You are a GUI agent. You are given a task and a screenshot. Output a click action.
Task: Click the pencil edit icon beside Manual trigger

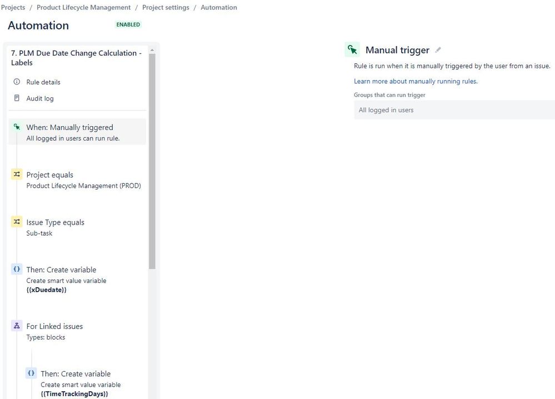pyautogui.click(x=438, y=50)
